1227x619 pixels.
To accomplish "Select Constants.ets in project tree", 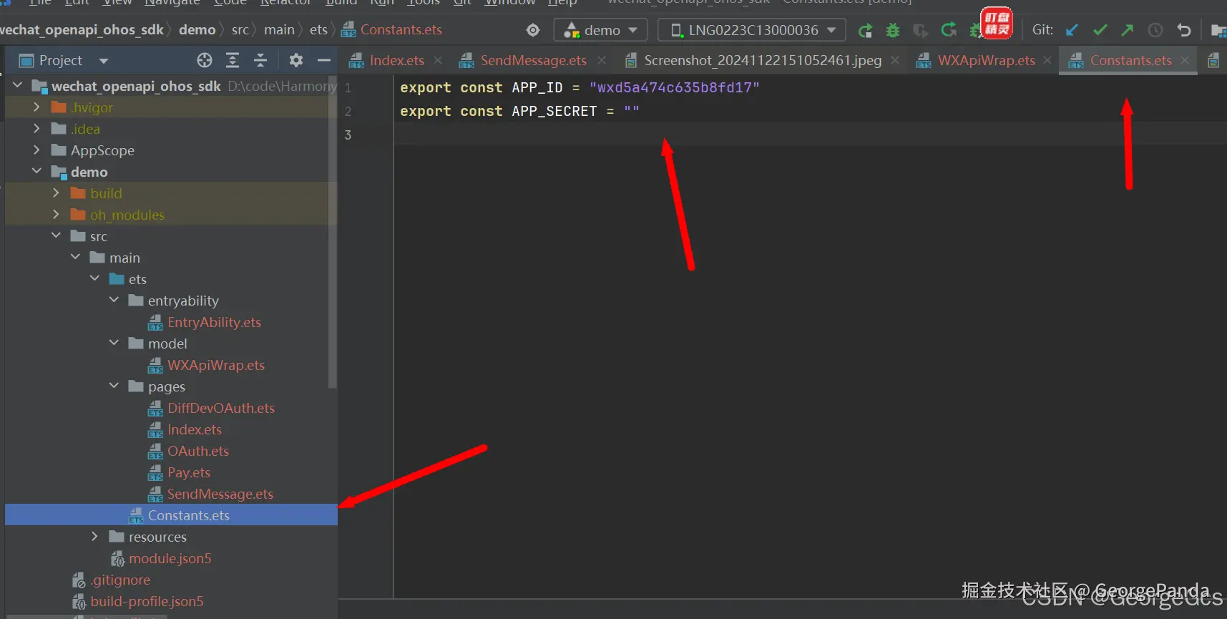I will (x=189, y=515).
